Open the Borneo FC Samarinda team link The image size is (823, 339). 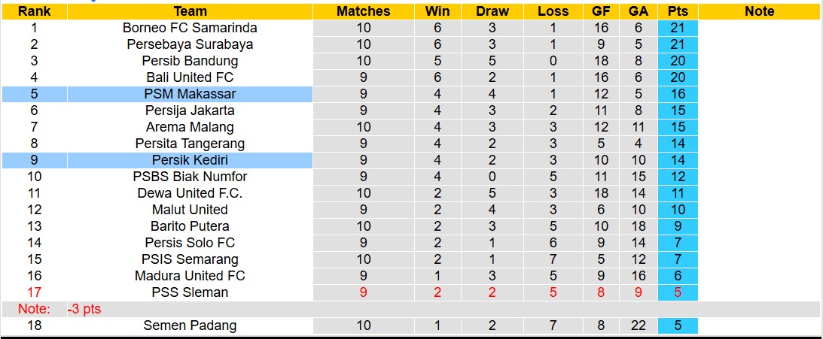pos(190,28)
